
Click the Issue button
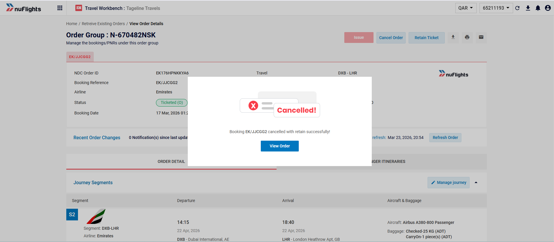coord(359,37)
